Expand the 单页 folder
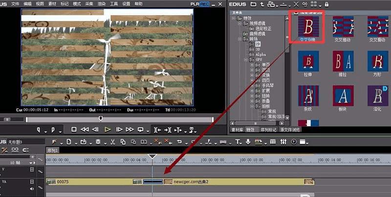 click(252, 65)
